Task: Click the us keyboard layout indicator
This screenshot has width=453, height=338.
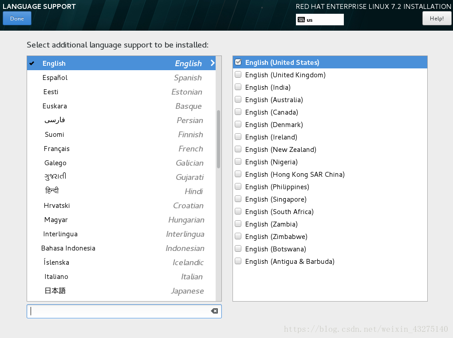Action: 320,20
